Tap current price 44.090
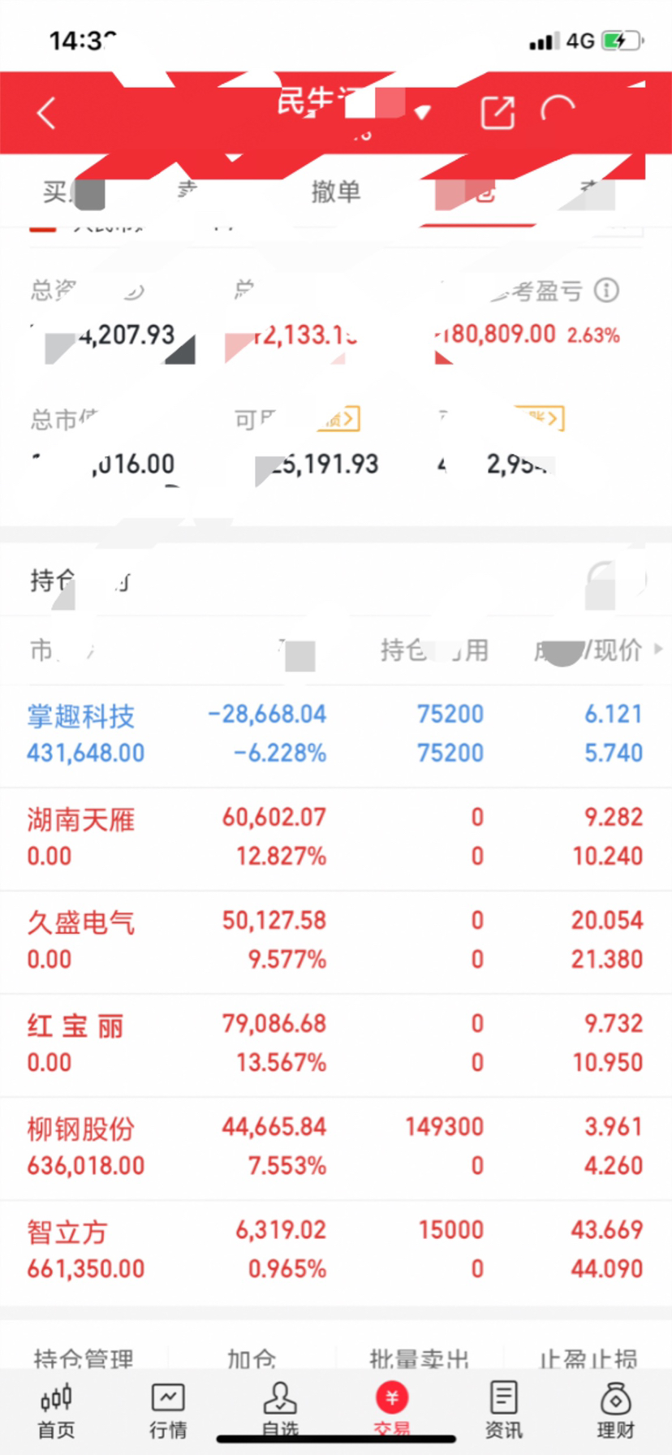 (x=607, y=1269)
